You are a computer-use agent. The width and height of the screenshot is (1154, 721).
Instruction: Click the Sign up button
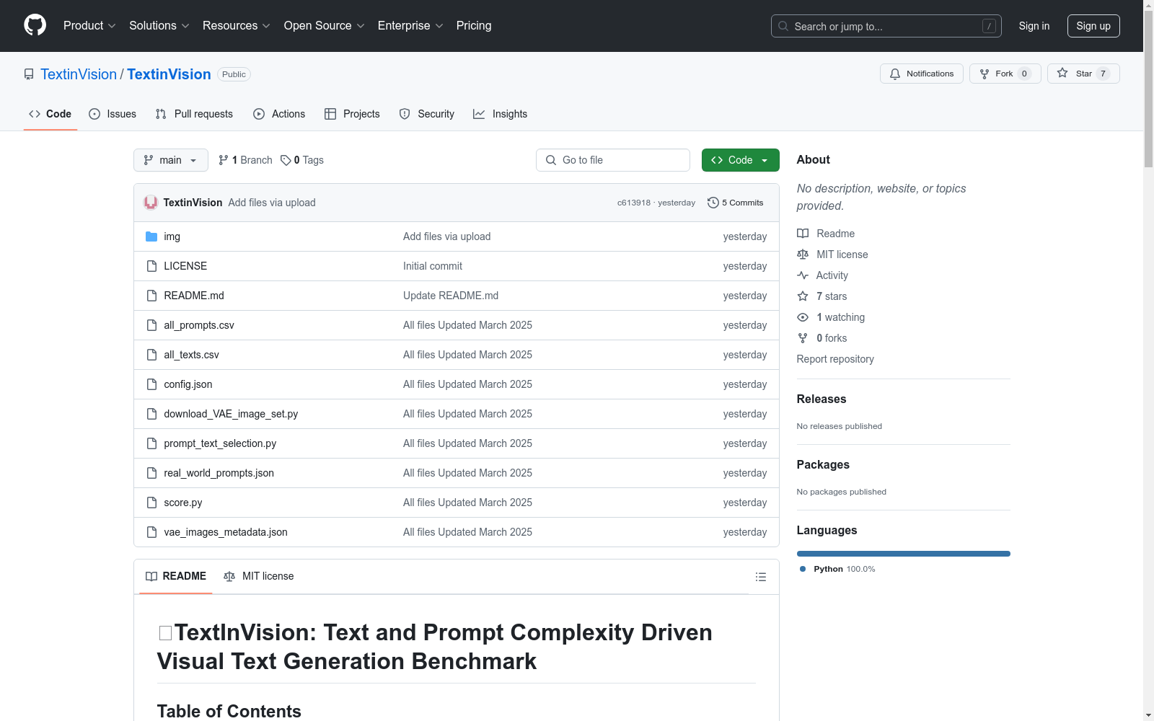coord(1093,26)
